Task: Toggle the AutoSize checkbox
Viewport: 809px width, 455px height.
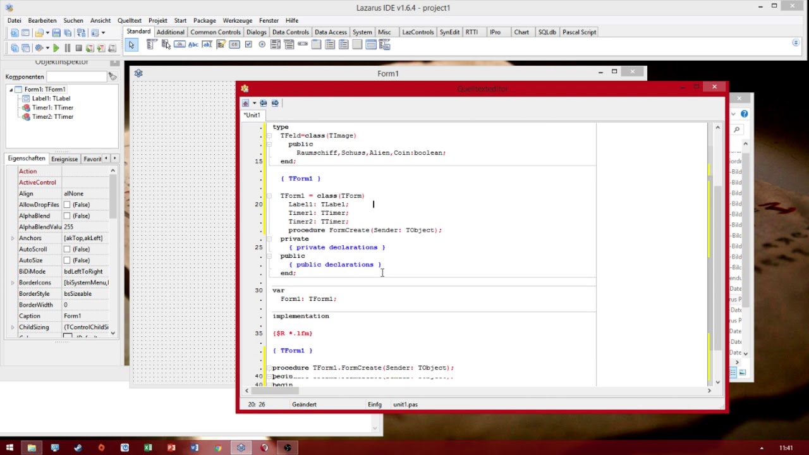Action: (67, 260)
